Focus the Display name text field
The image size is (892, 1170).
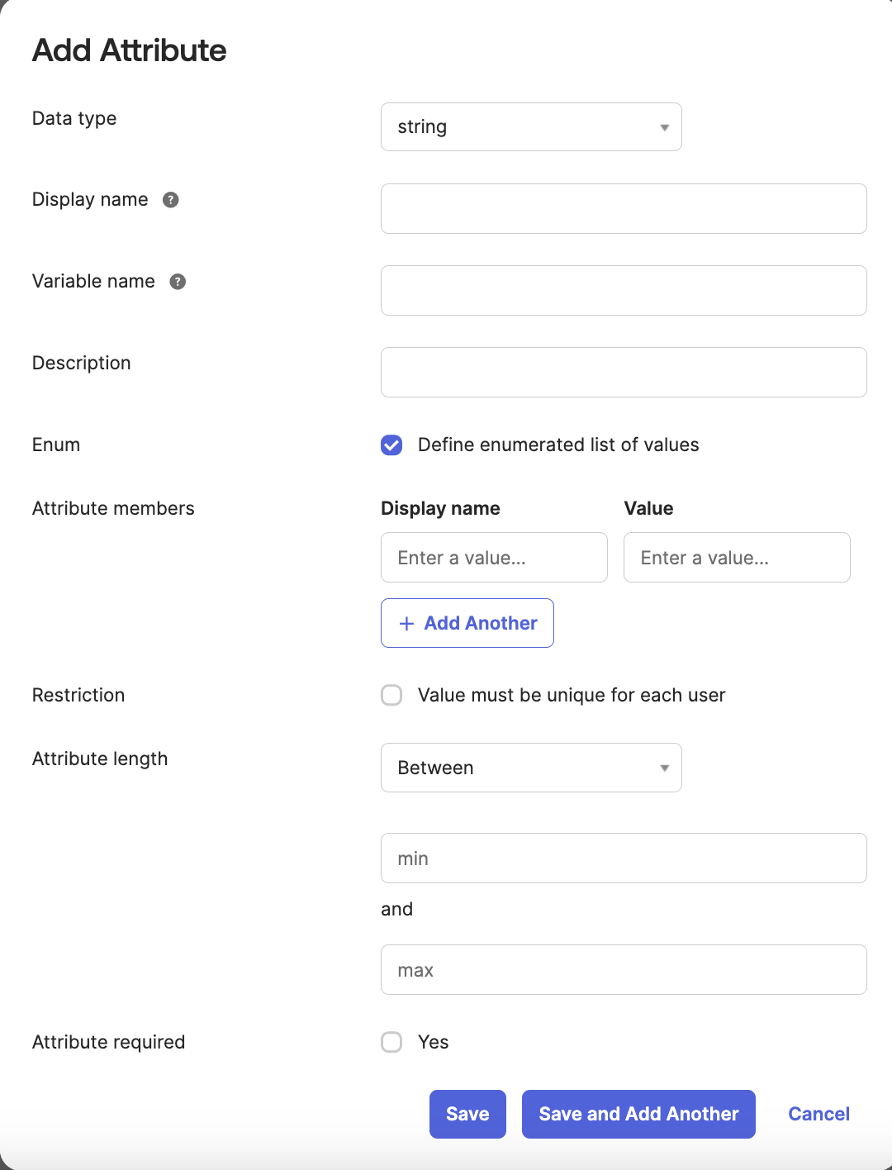[x=624, y=208]
